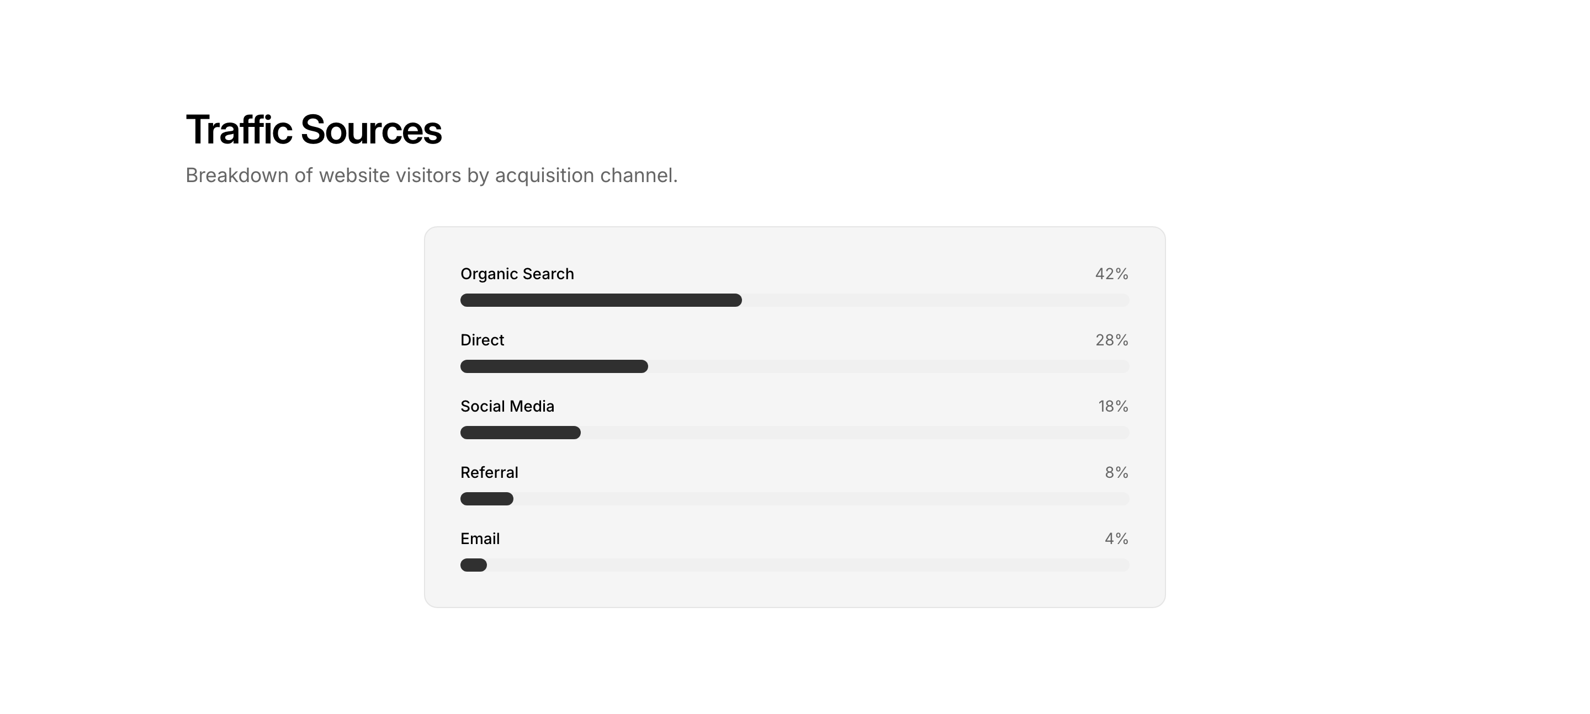Click the unfilled part of the Direct bar
The width and height of the screenshot is (1590, 714).
click(888, 366)
